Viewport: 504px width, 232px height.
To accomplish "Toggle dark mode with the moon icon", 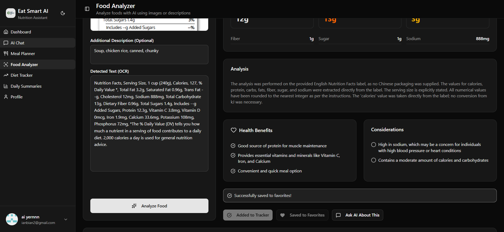I will coord(63,13).
